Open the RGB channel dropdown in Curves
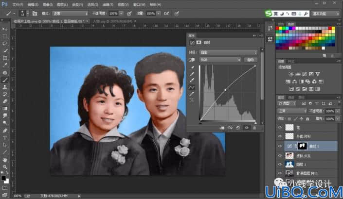Image resolution: width=343 pixels, height=199 pixels. 220,60
